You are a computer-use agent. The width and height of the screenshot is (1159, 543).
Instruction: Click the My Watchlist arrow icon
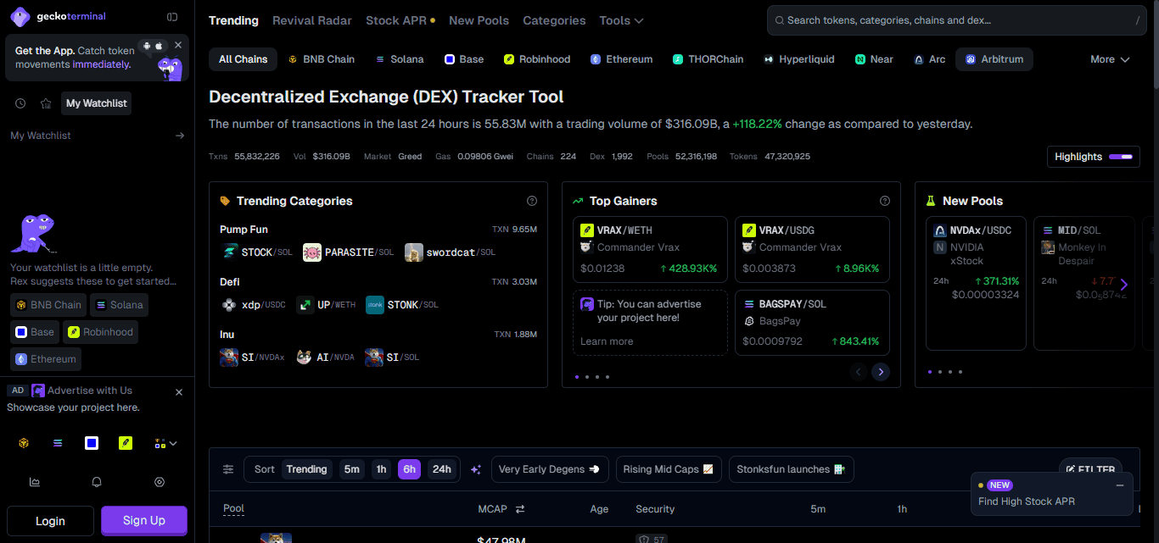[x=180, y=136]
